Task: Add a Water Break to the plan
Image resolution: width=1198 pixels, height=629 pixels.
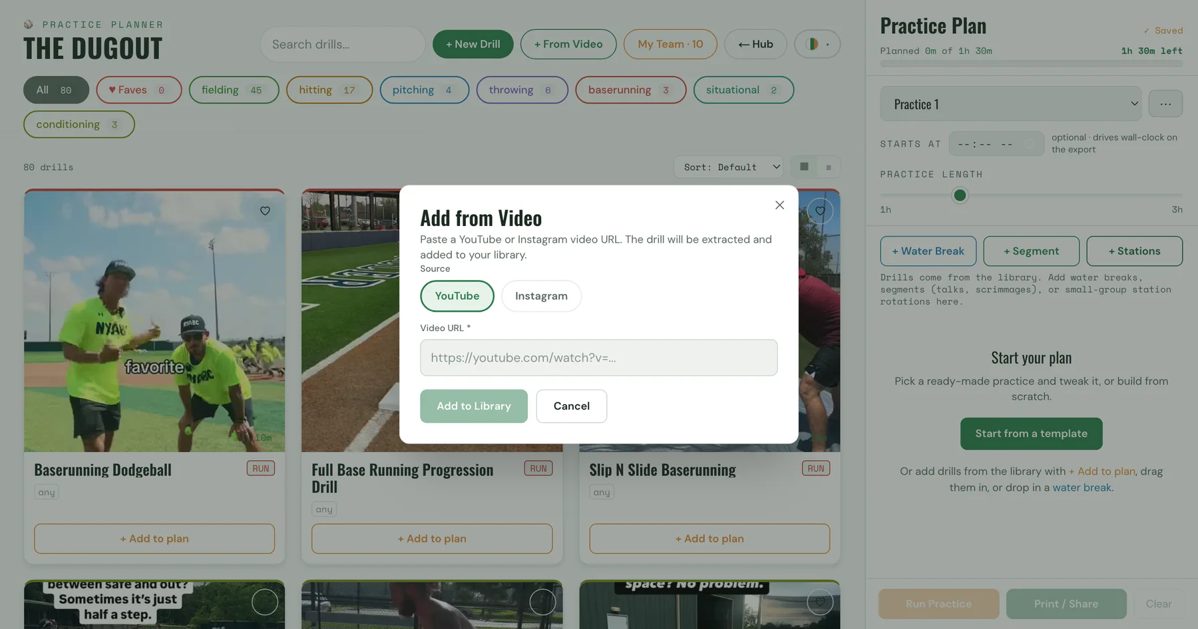Action: [x=928, y=251]
